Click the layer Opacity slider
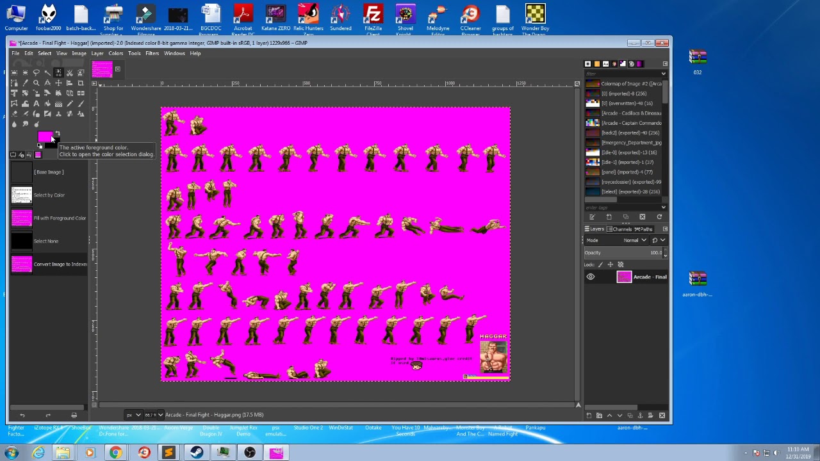820x461 pixels. click(623, 252)
